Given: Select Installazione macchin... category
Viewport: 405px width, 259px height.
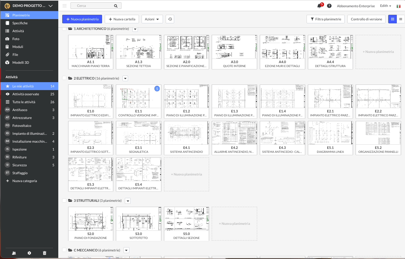Looking at the screenshot, I should click(29, 141).
